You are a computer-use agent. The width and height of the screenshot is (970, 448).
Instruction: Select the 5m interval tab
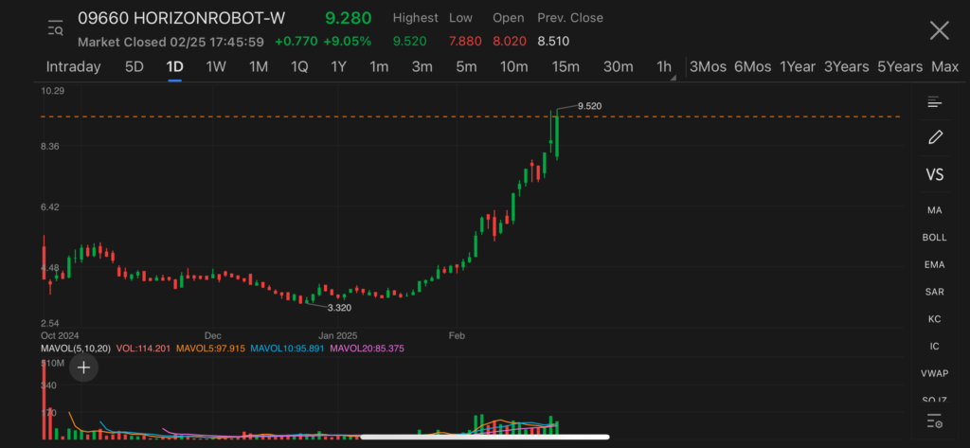pyautogui.click(x=466, y=67)
